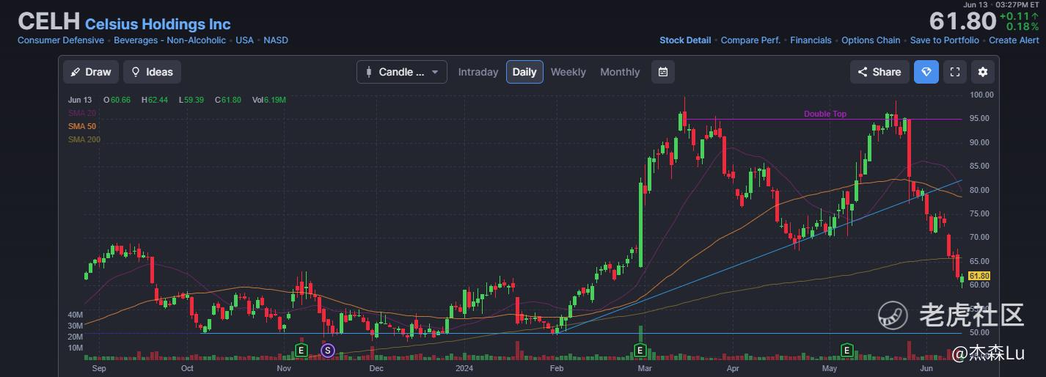Viewport: 1046px width, 377px height.
Task: Toggle fullscreen chart mode
Action: click(x=955, y=72)
